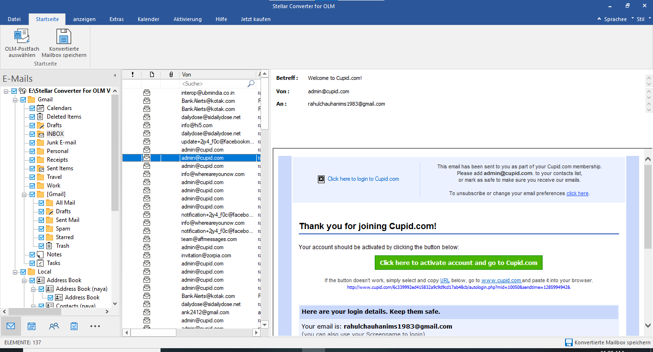
Task: Switch to the Kalender ribbon tab
Action: tap(148, 19)
